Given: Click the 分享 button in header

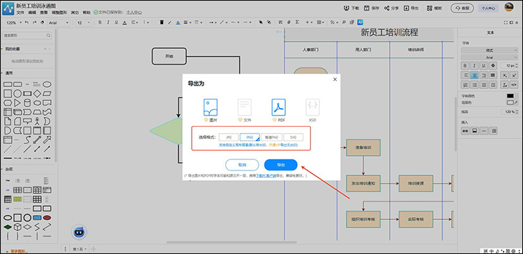Looking at the screenshot, I should pos(391,8).
